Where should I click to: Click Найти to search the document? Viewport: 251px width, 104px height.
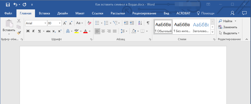point(226,21)
